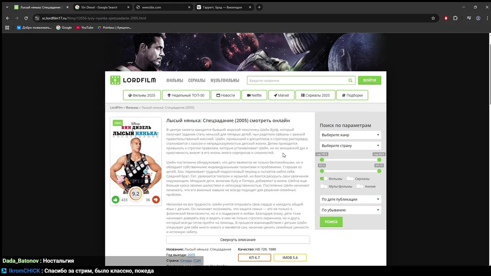491x276 pixels.
Task: Toggle the Сериалы switch
Action: 350,179
